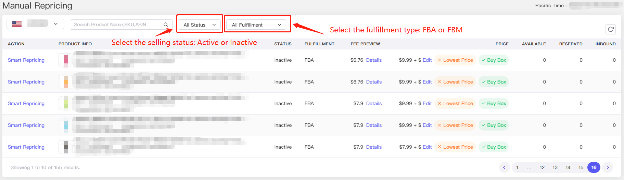Image resolution: width=624 pixels, height=180 pixels.
Task: Open the blue product thumbnail
Action: [x=65, y=125]
